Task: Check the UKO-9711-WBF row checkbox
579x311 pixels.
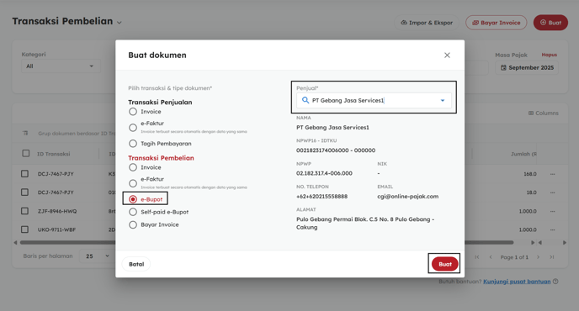Action: pyautogui.click(x=24, y=229)
